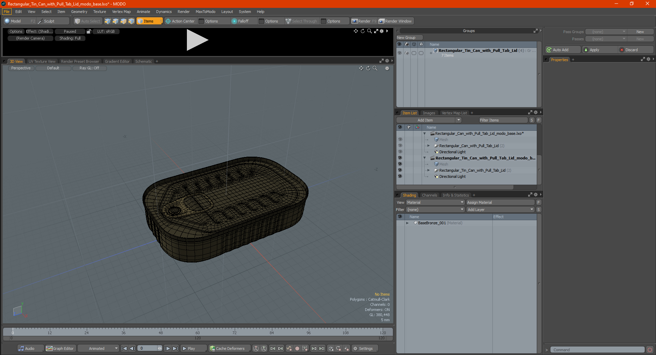Enable Items selection mode
Screen dimensions: 656x355
[x=149, y=21]
